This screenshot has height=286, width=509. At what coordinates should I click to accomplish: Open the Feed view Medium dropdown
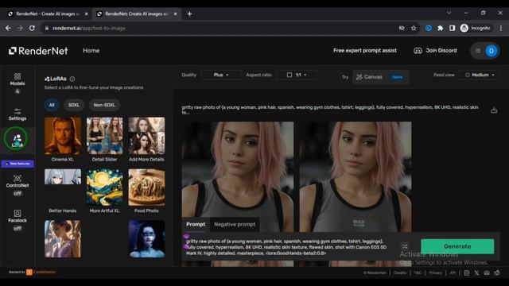[480, 75]
